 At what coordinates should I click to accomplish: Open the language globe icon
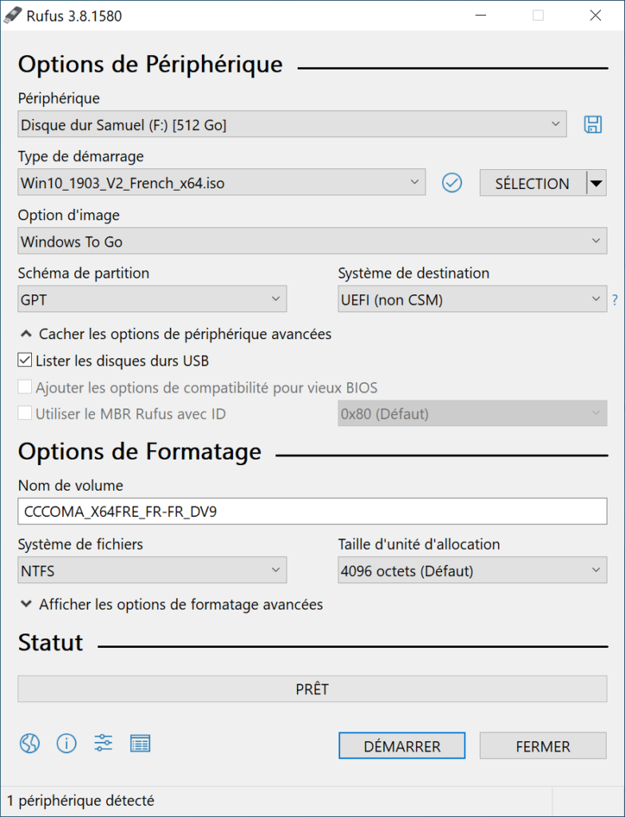[x=30, y=743]
